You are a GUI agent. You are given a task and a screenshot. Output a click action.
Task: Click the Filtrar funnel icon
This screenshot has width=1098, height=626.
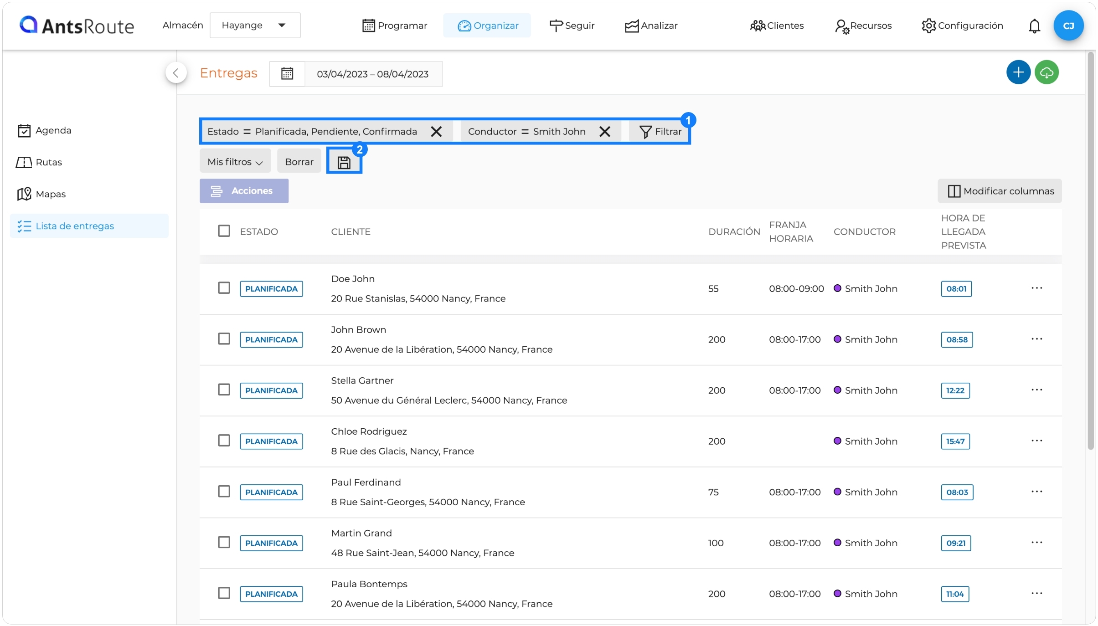click(x=645, y=132)
